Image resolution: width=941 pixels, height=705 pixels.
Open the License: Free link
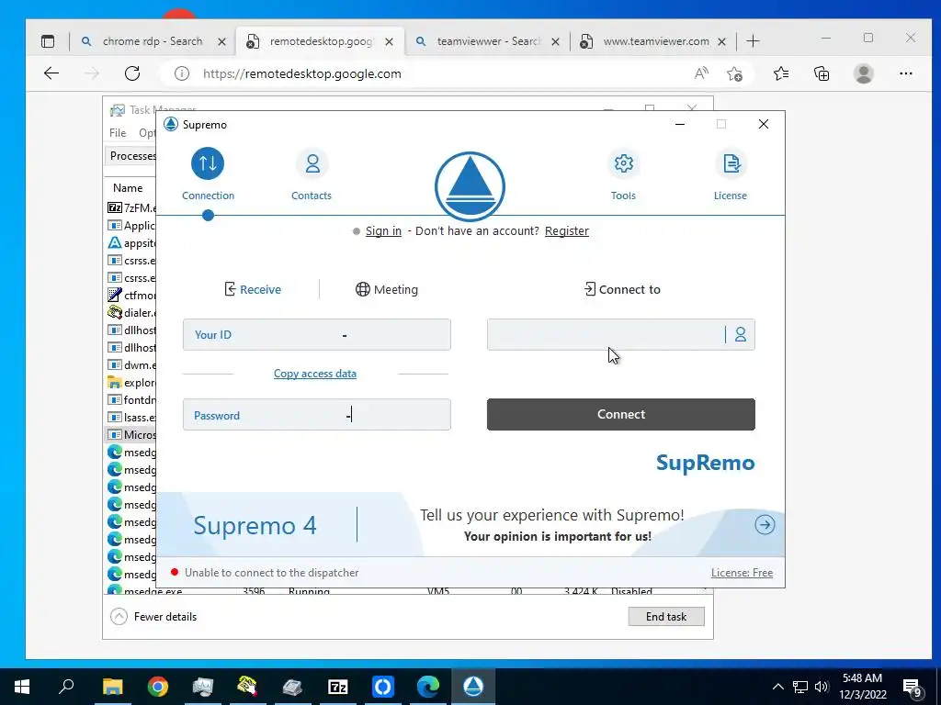742,573
